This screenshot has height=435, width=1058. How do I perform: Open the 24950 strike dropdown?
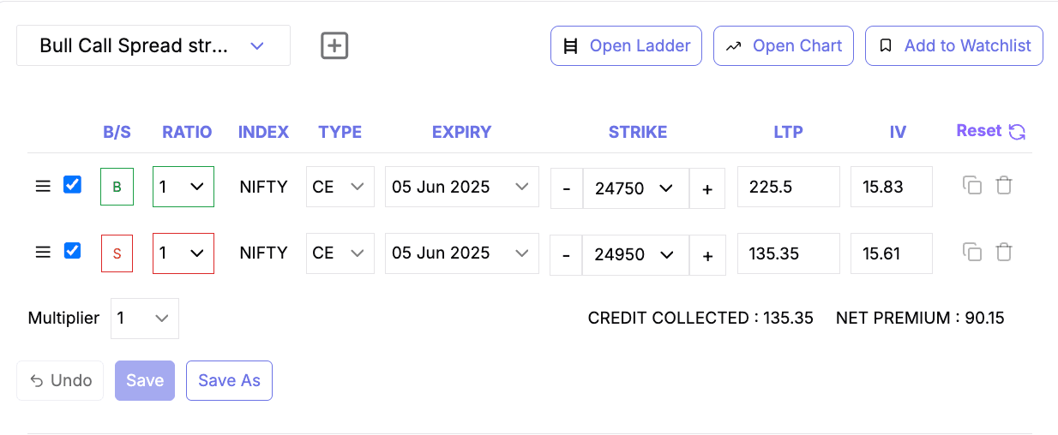635,254
